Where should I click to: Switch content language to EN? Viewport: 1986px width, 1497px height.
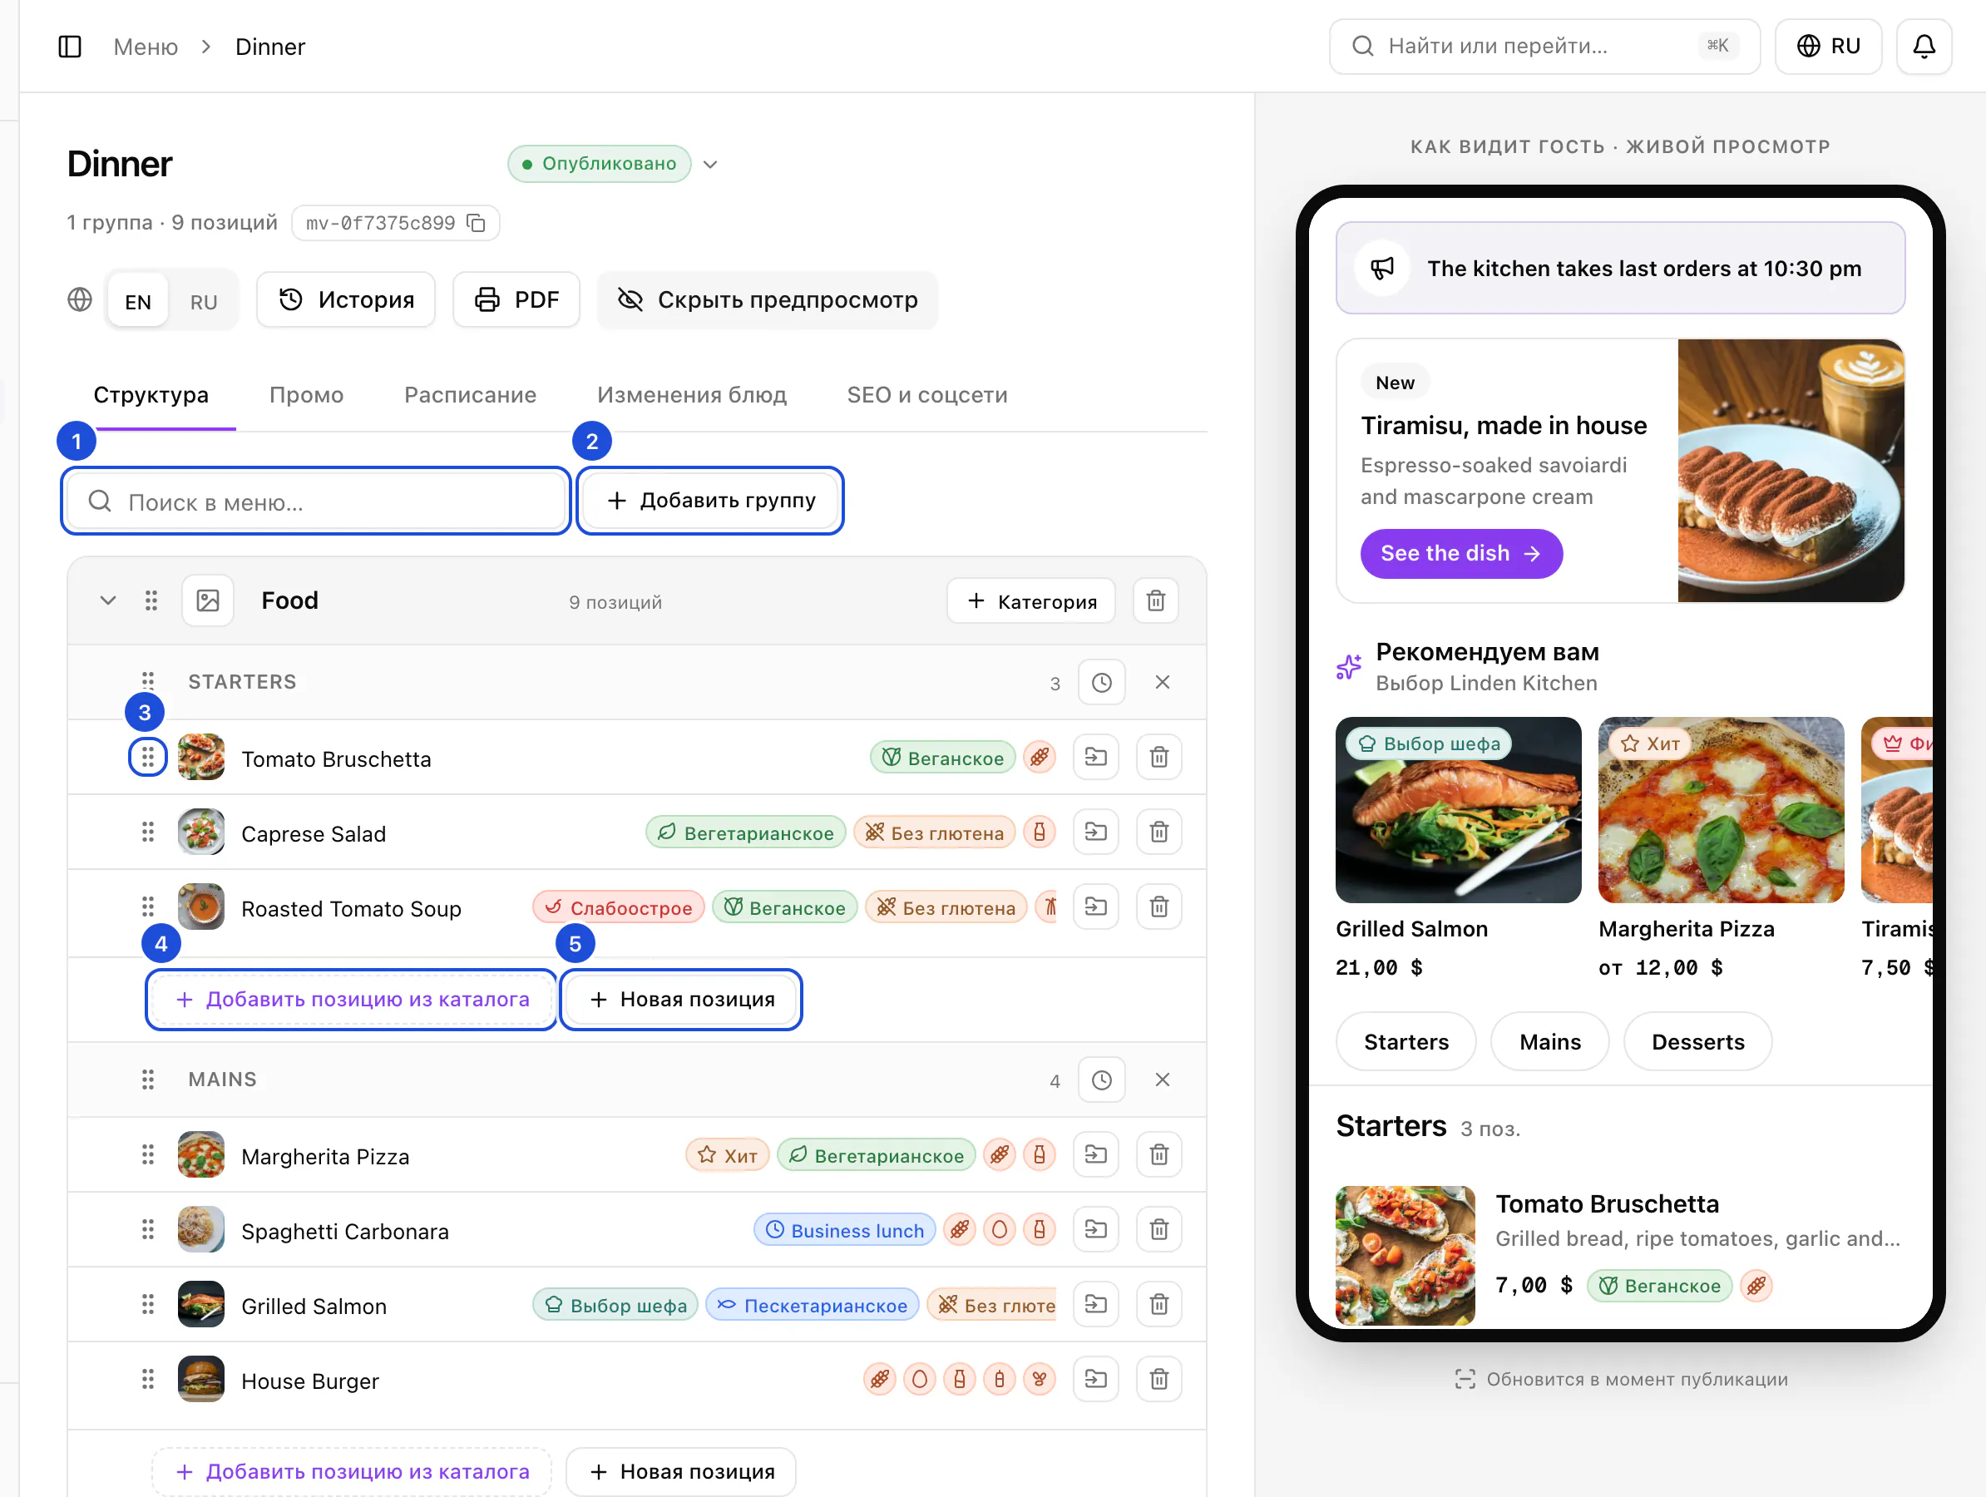coord(137,302)
